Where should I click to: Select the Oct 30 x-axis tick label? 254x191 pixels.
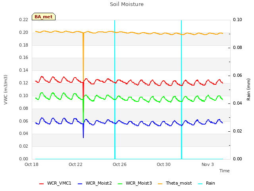click(x=164, y=164)
